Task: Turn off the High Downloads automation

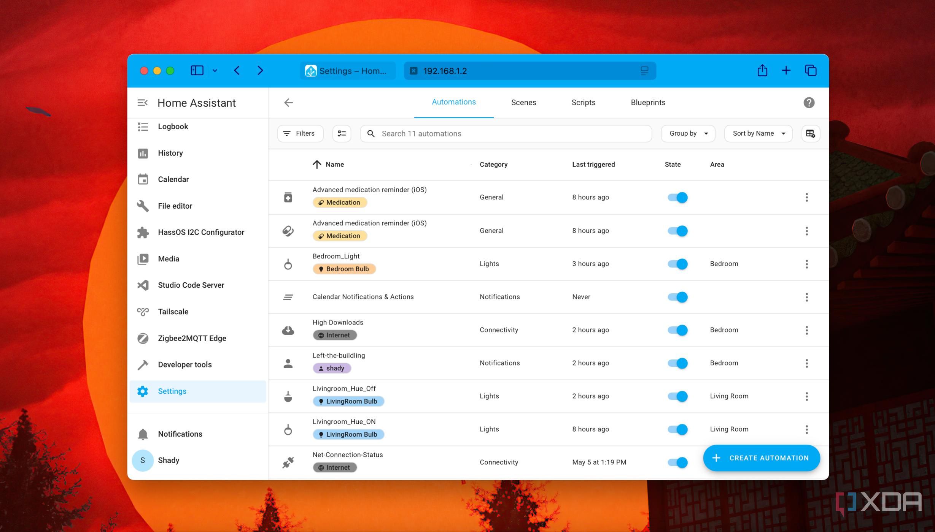Action: tap(677, 330)
